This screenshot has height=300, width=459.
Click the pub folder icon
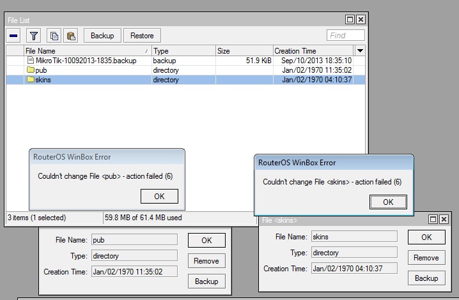pos(31,70)
